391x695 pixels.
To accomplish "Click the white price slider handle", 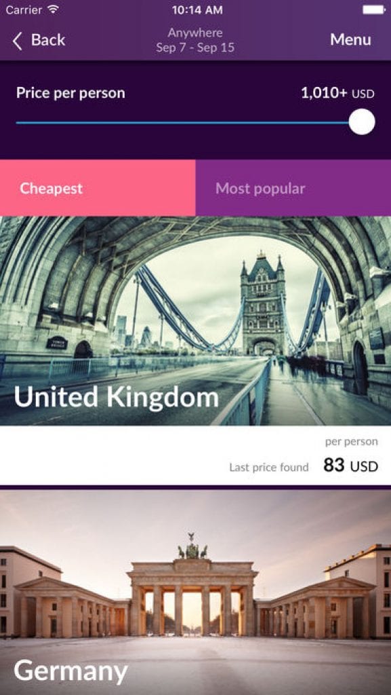I will click(x=362, y=122).
